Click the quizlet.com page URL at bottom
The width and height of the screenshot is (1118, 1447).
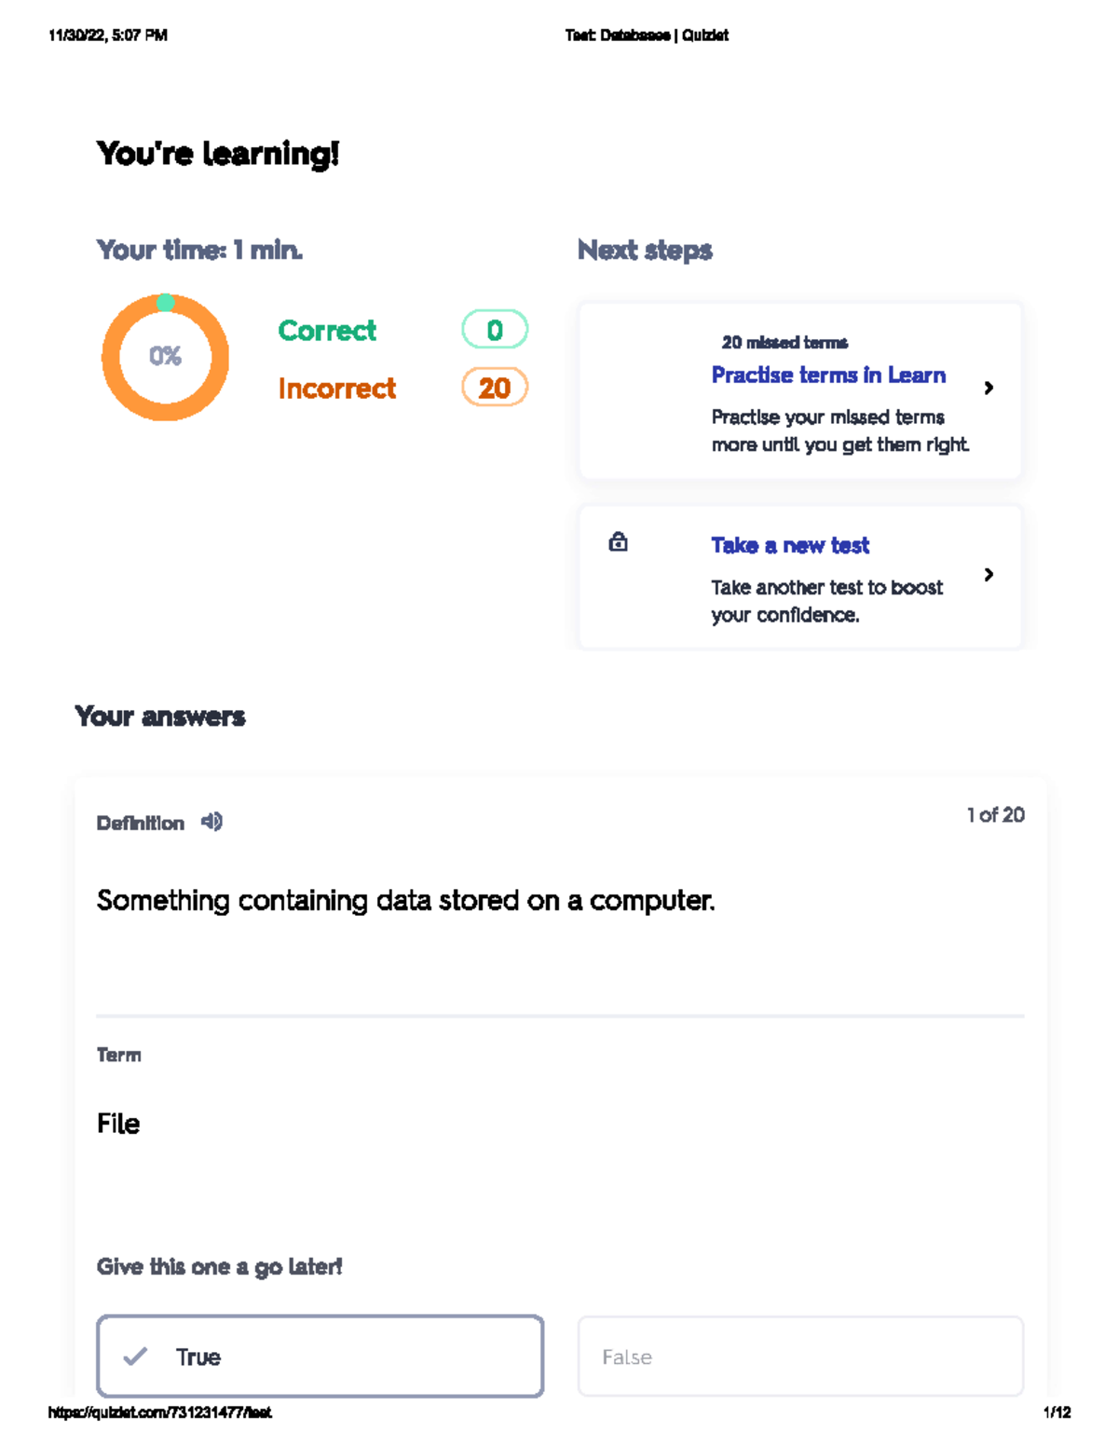click(160, 1413)
